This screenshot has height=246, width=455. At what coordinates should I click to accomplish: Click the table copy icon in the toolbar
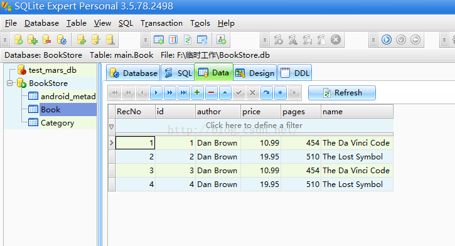(x=202, y=40)
